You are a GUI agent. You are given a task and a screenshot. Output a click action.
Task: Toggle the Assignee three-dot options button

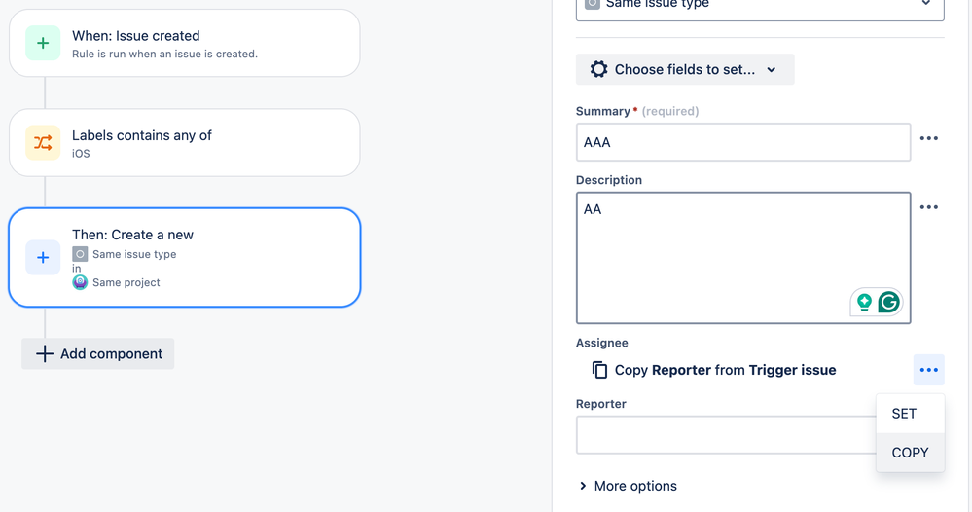[928, 370]
